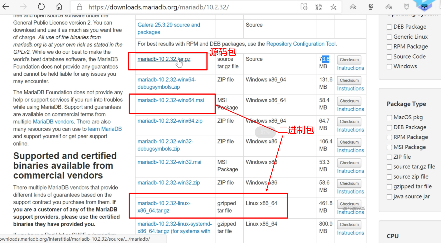Show Checksum for winx64.zip row
Screen dimensions: 441x243
(349, 122)
